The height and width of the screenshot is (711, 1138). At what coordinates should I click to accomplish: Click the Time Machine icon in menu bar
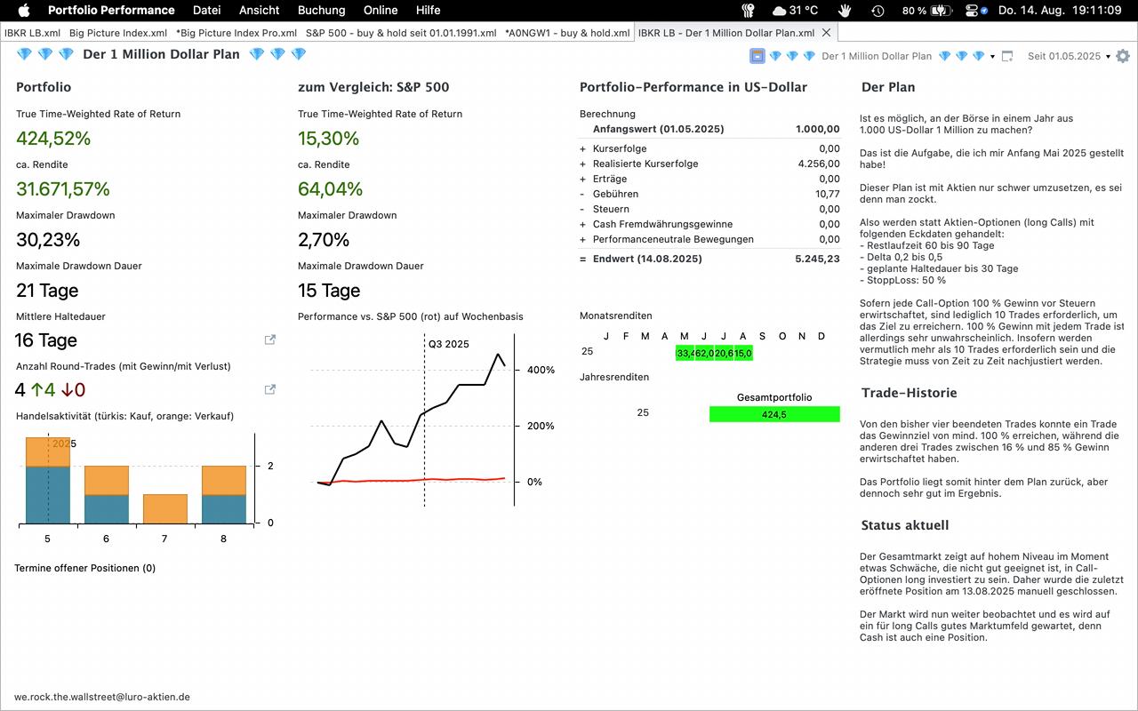pyautogui.click(x=878, y=11)
